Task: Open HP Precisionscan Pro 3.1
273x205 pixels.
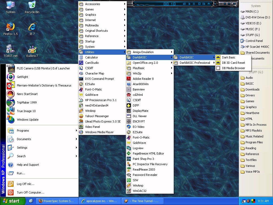Action: point(102,100)
